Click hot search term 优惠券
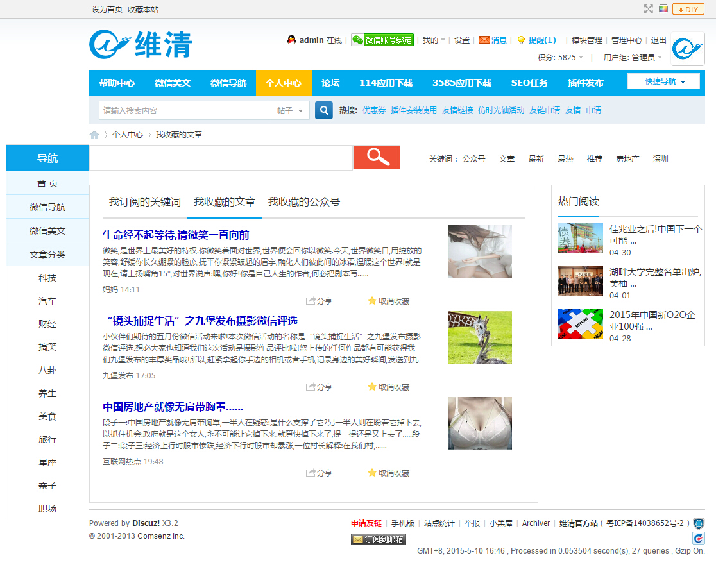Viewport: 716px width, 567px height. click(374, 110)
